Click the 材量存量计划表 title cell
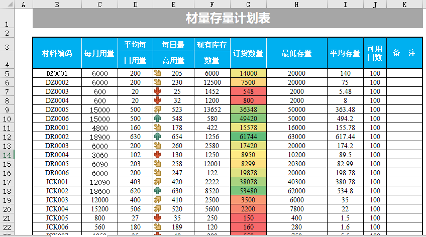 [x=228, y=19]
